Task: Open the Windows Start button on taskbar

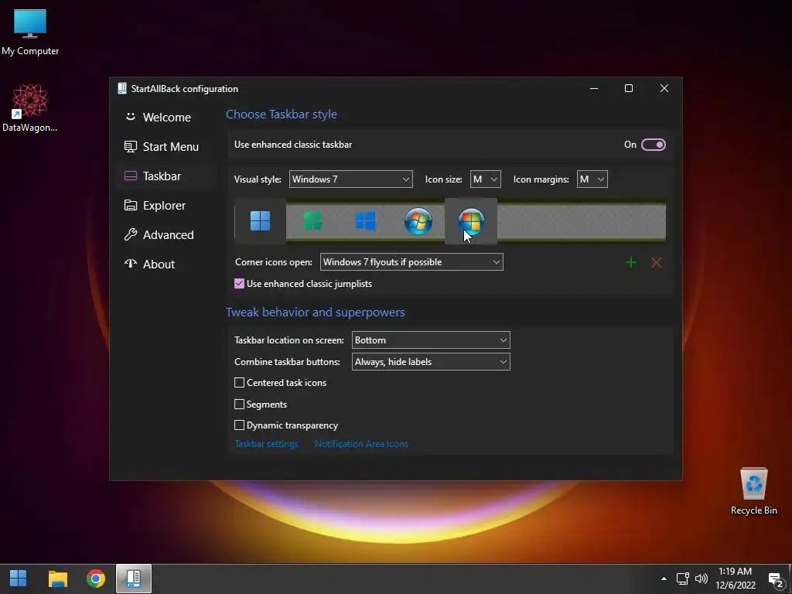Action: point(19,579)
